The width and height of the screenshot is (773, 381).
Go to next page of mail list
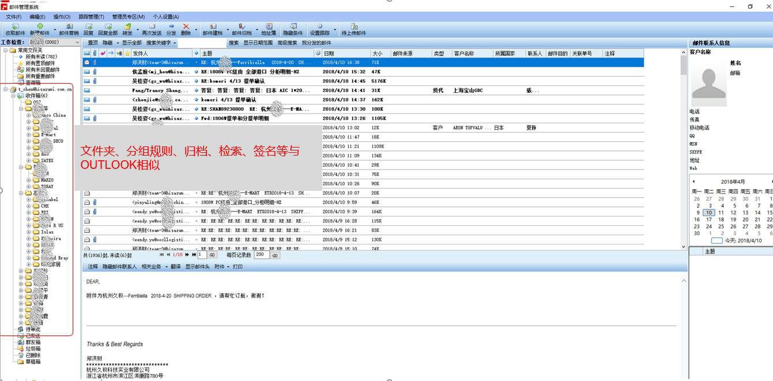[187, 255]
